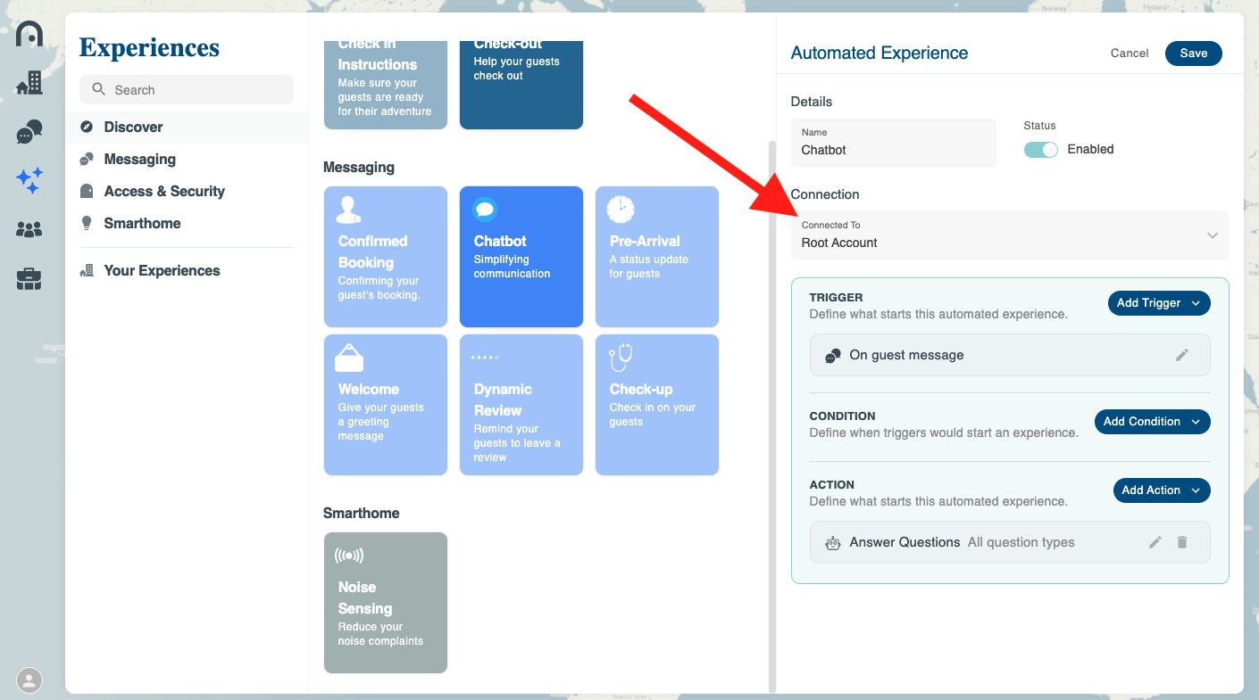This screenshot has height=700, width=1259.
Task: Cancel editing the automated experience
Action: [x=1129, y=54]
